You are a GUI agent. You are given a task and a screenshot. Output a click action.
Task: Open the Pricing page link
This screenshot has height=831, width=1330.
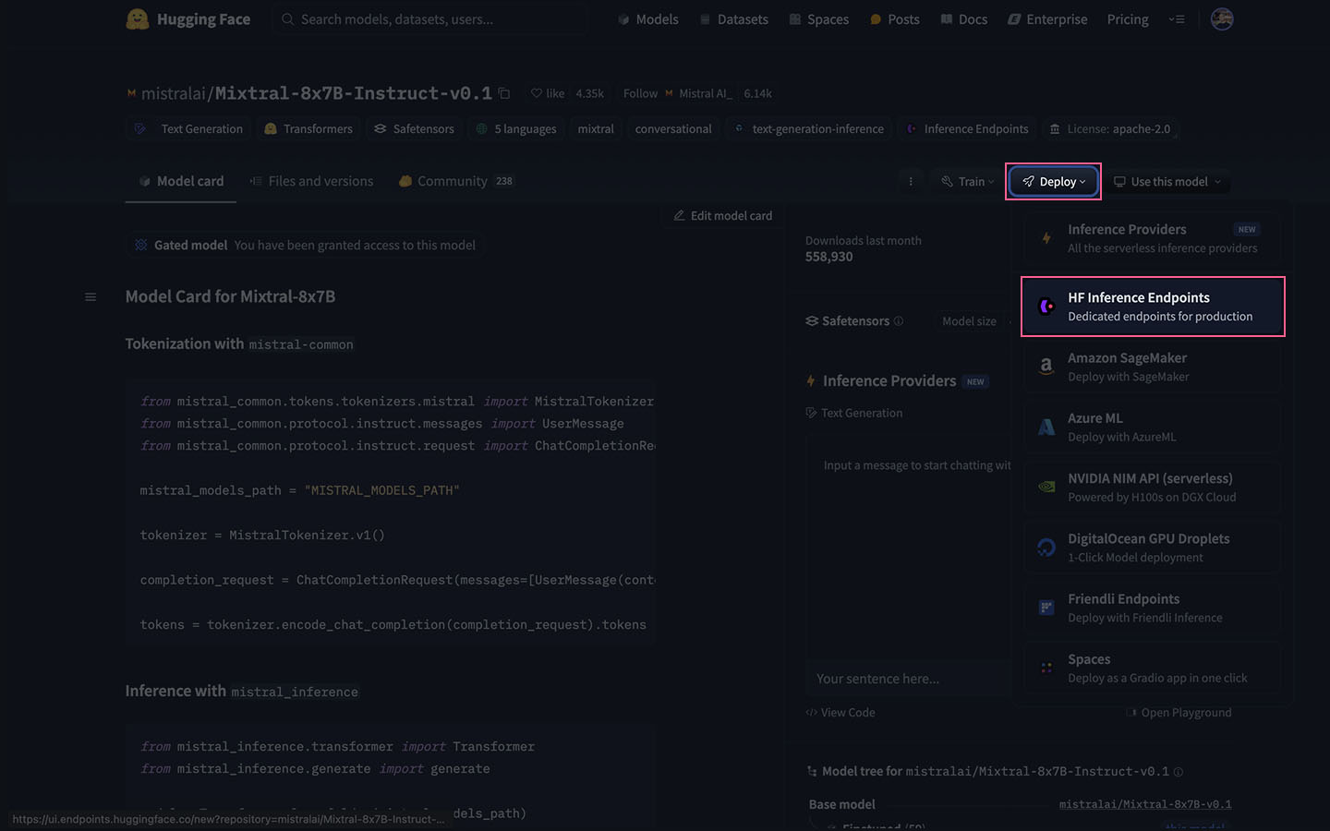(x=1128, y=19)
